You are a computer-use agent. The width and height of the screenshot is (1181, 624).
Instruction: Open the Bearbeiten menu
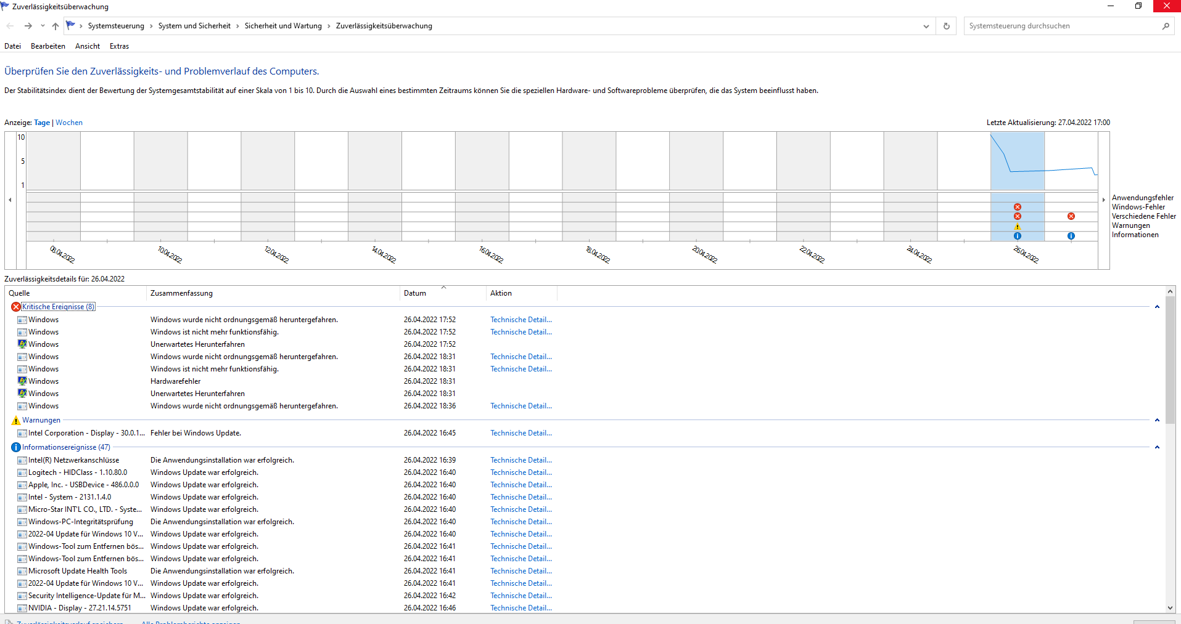48,46
